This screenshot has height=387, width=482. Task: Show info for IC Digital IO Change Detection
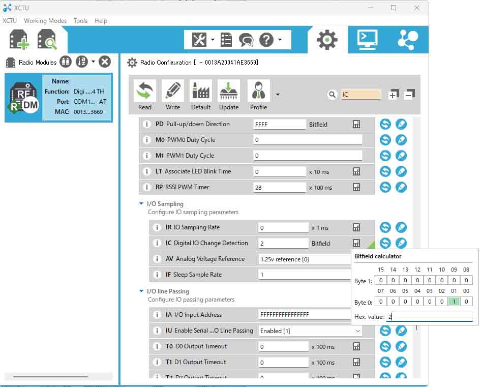coord(157,243)
